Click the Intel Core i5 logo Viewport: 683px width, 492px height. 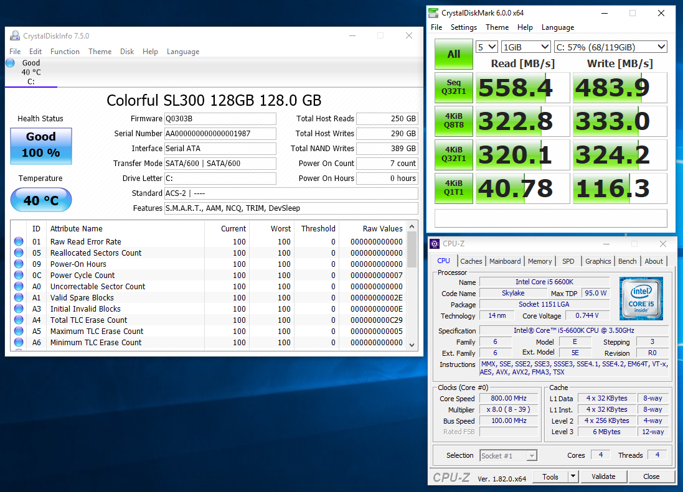click(641, 299)
